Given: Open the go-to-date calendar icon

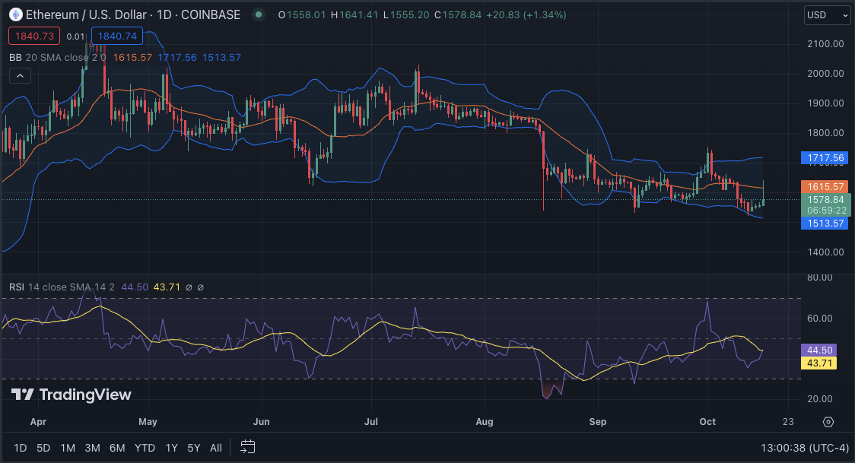Looking at the screenshot, I should click(x=247, y=447).
